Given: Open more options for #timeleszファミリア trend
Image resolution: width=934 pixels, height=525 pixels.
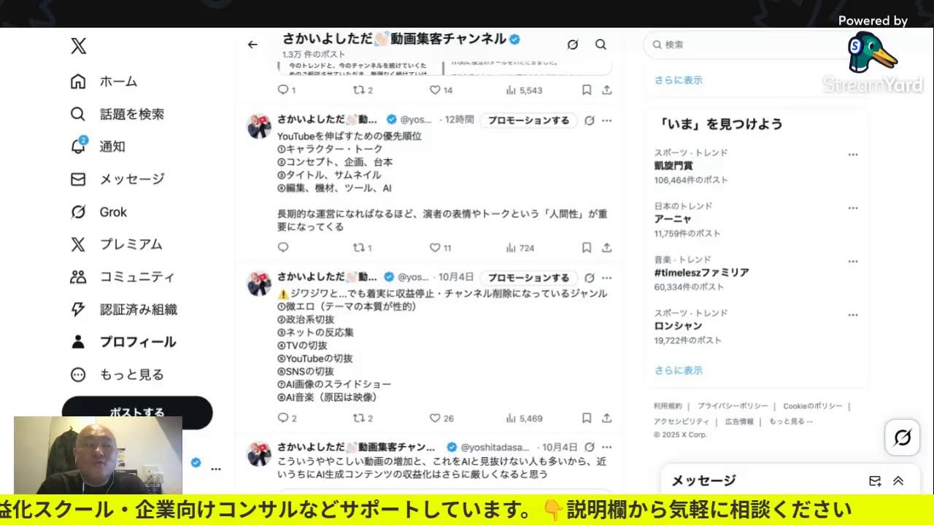Looking at the screenshot, I should [x=853, y=261].
